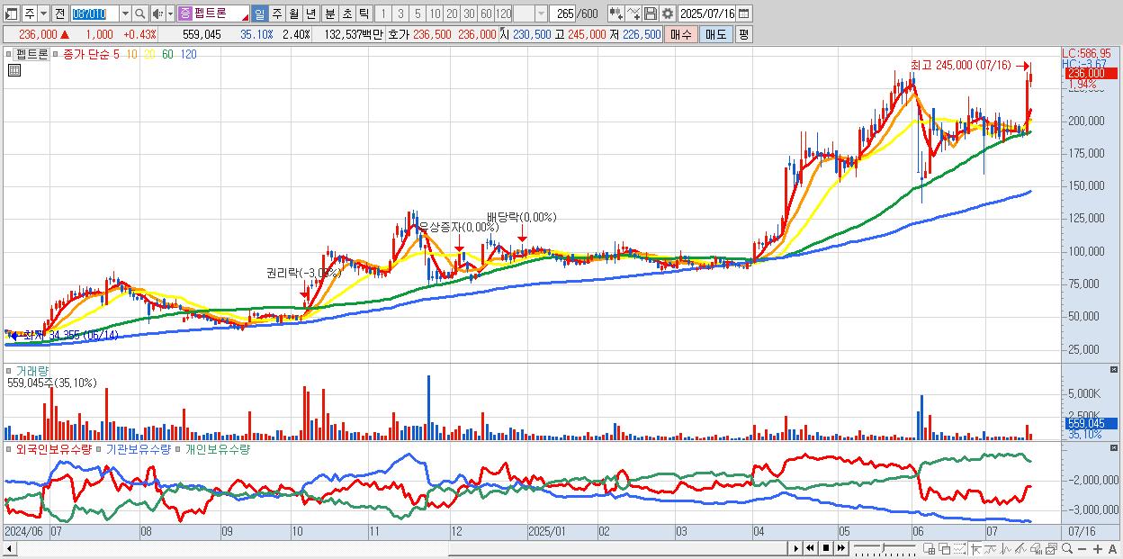1123x559 pixels.
Task: Click the stock code input field 087010
Action: click(95, 14)
